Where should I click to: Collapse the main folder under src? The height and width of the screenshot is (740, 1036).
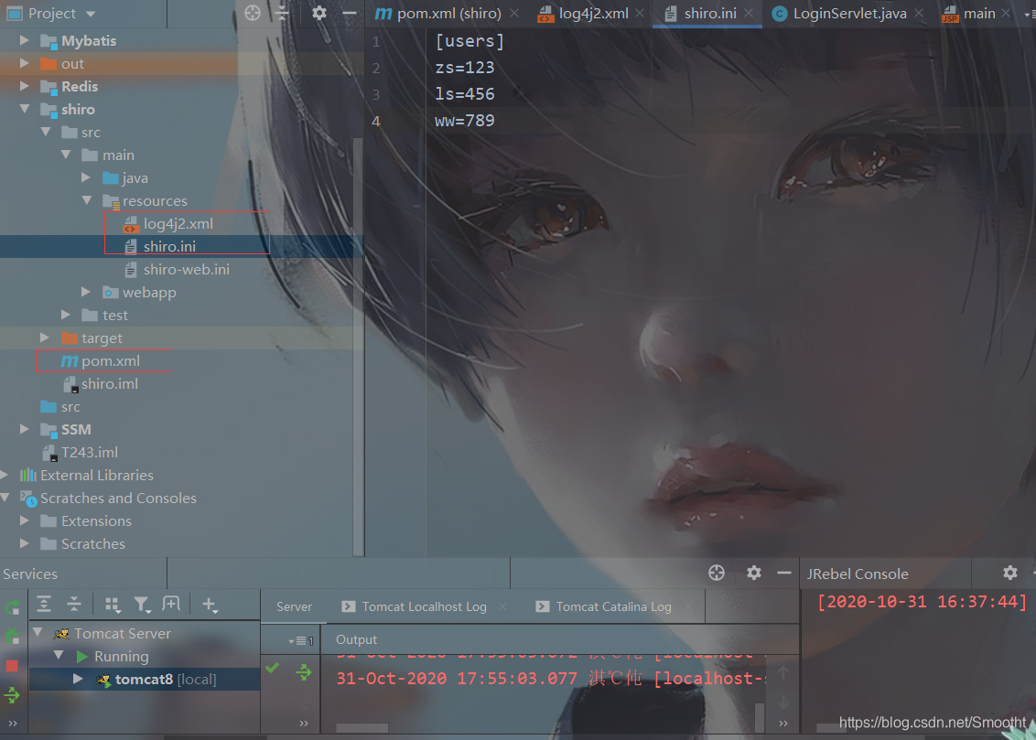click(66, 155)
